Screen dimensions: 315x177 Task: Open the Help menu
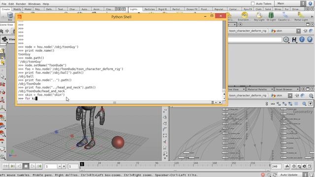(46, 4)
